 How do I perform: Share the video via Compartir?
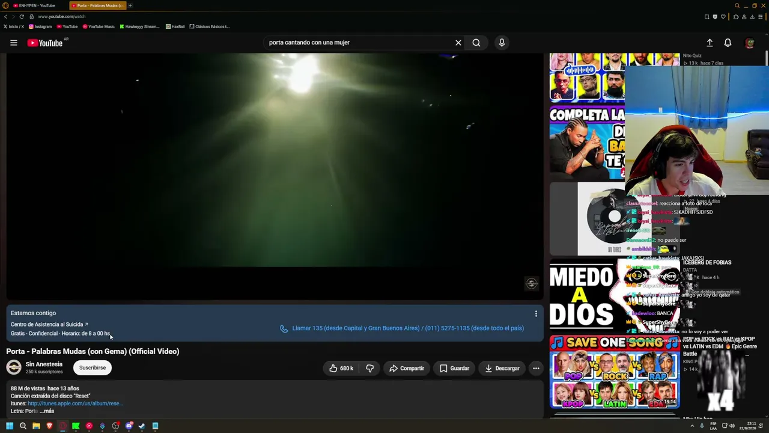click(407, 368)
